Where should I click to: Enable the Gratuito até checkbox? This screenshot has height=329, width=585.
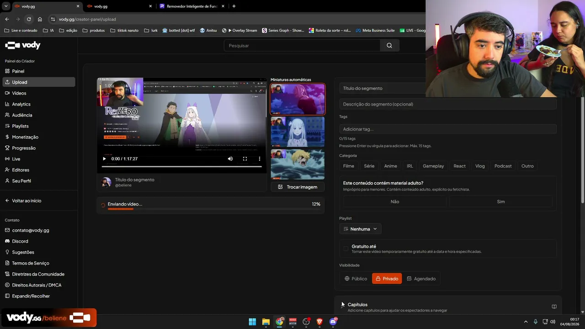(346, 249)
